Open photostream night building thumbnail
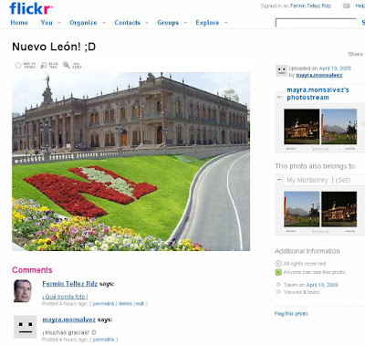Screen dimensions: 365x346 pos(301,126)
